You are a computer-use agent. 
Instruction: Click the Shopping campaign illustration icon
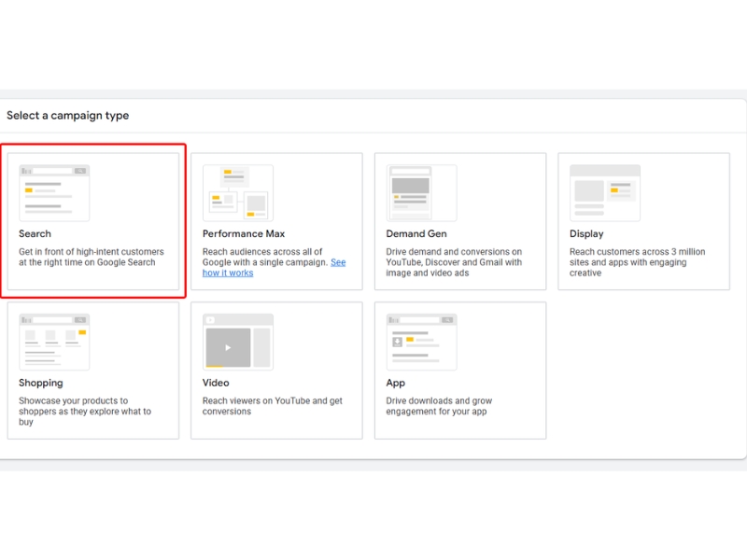tap(54, 342)
